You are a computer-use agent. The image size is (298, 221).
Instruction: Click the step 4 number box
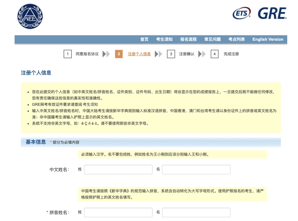[x=215, y=54]
